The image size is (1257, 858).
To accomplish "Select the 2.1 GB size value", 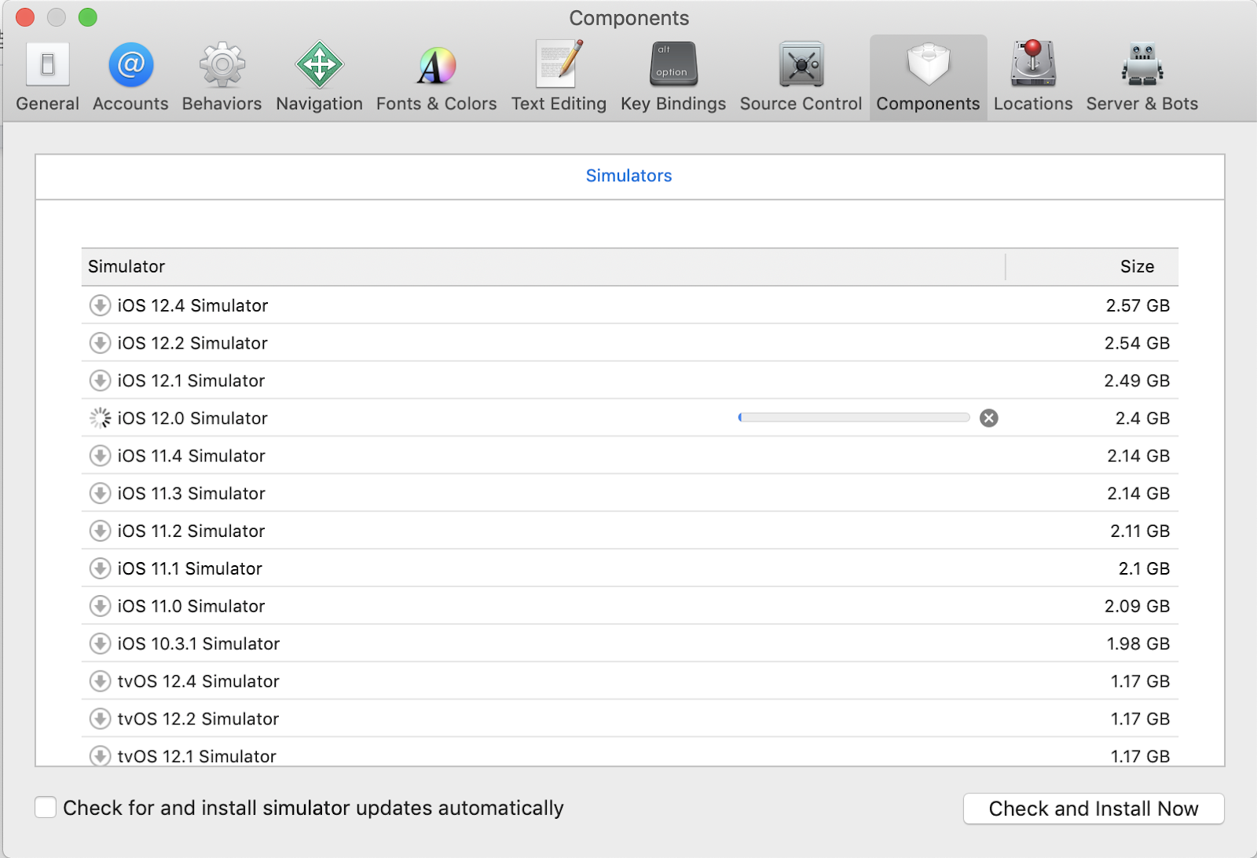I will pos(1144,568).
